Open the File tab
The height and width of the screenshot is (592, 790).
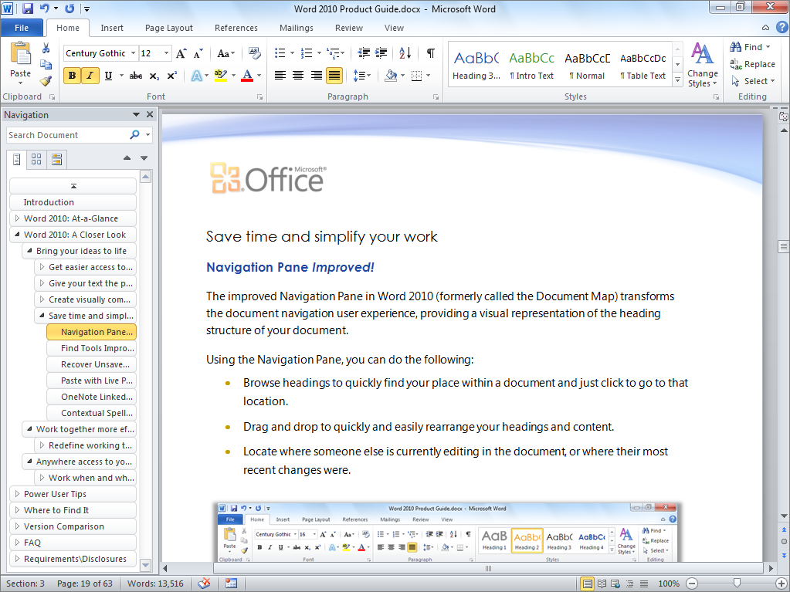(x=22, y=28)
